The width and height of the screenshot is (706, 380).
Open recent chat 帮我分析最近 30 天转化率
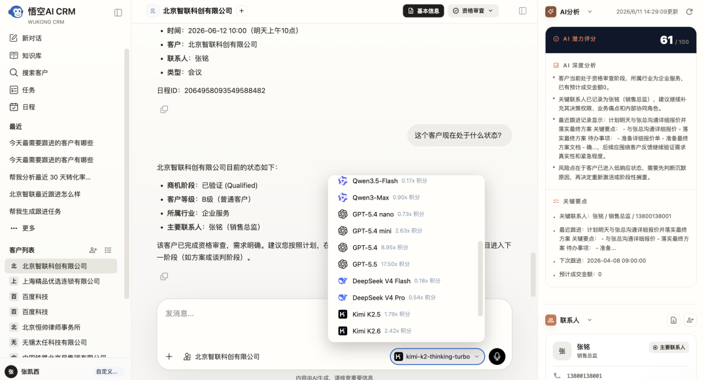click(x=50, y=177)
